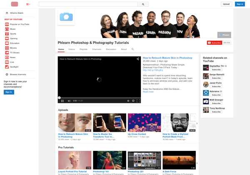Open the Transform Tool video thumbnail
Viewport: 250px width, 175px height.
[x=110, y=122]
